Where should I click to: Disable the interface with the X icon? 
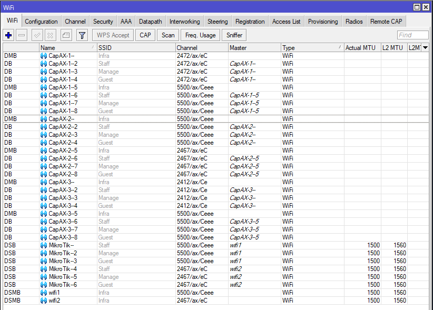point(50,35)
